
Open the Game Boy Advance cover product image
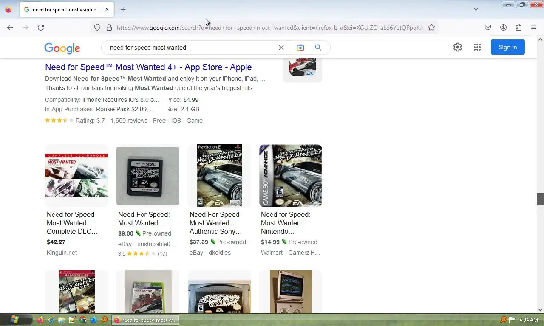(x=291, y=175)
